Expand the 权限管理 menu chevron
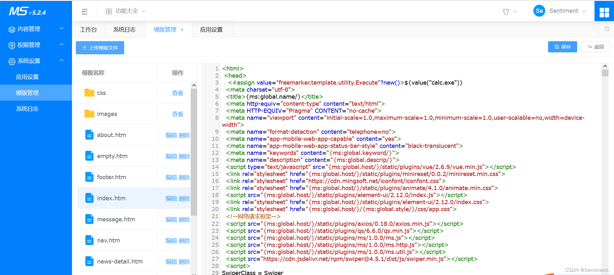The image size is (614, 275). (62, 44)
